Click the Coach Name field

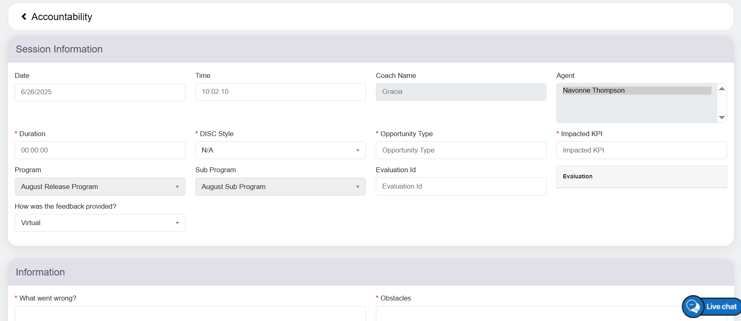[x=461, y=92]
